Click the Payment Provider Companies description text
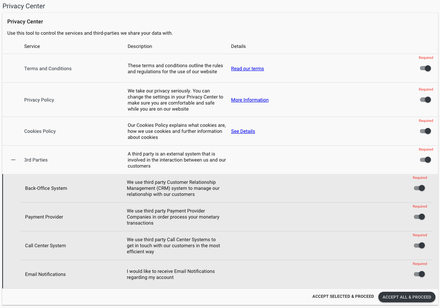440x308 pixels. click(173, 217)
